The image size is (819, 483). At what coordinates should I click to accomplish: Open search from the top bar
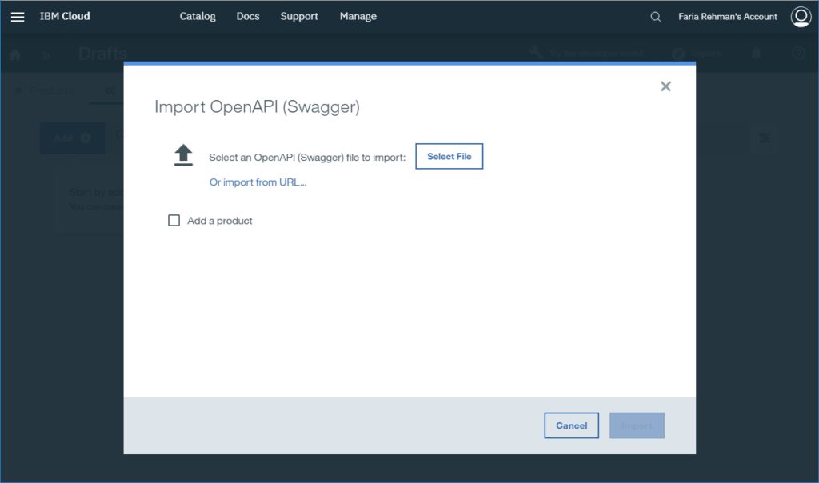click(x=655, y=16)
